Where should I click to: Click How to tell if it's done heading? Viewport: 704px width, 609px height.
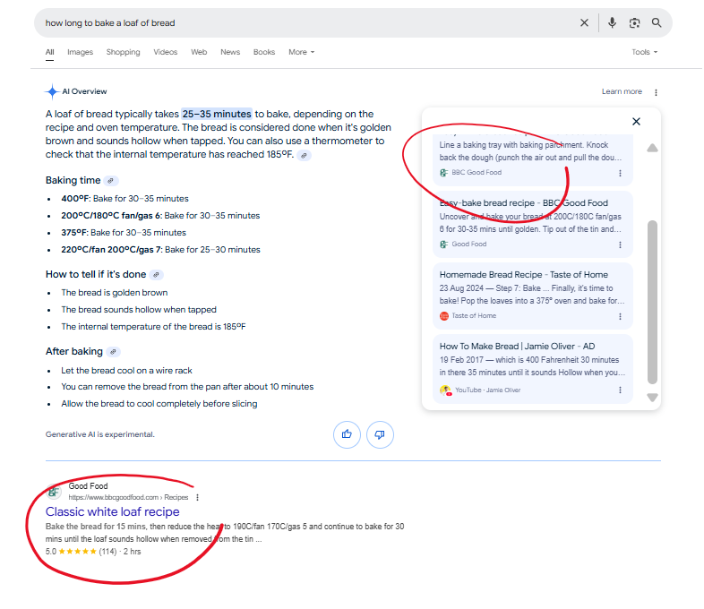pos(96,275)
